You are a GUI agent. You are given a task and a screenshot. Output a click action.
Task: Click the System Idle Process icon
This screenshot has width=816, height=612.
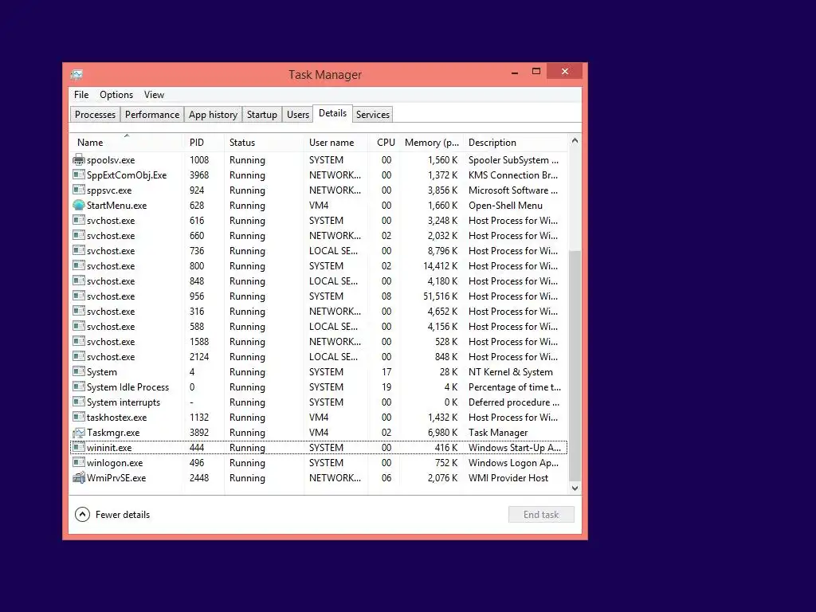point(79,386)
